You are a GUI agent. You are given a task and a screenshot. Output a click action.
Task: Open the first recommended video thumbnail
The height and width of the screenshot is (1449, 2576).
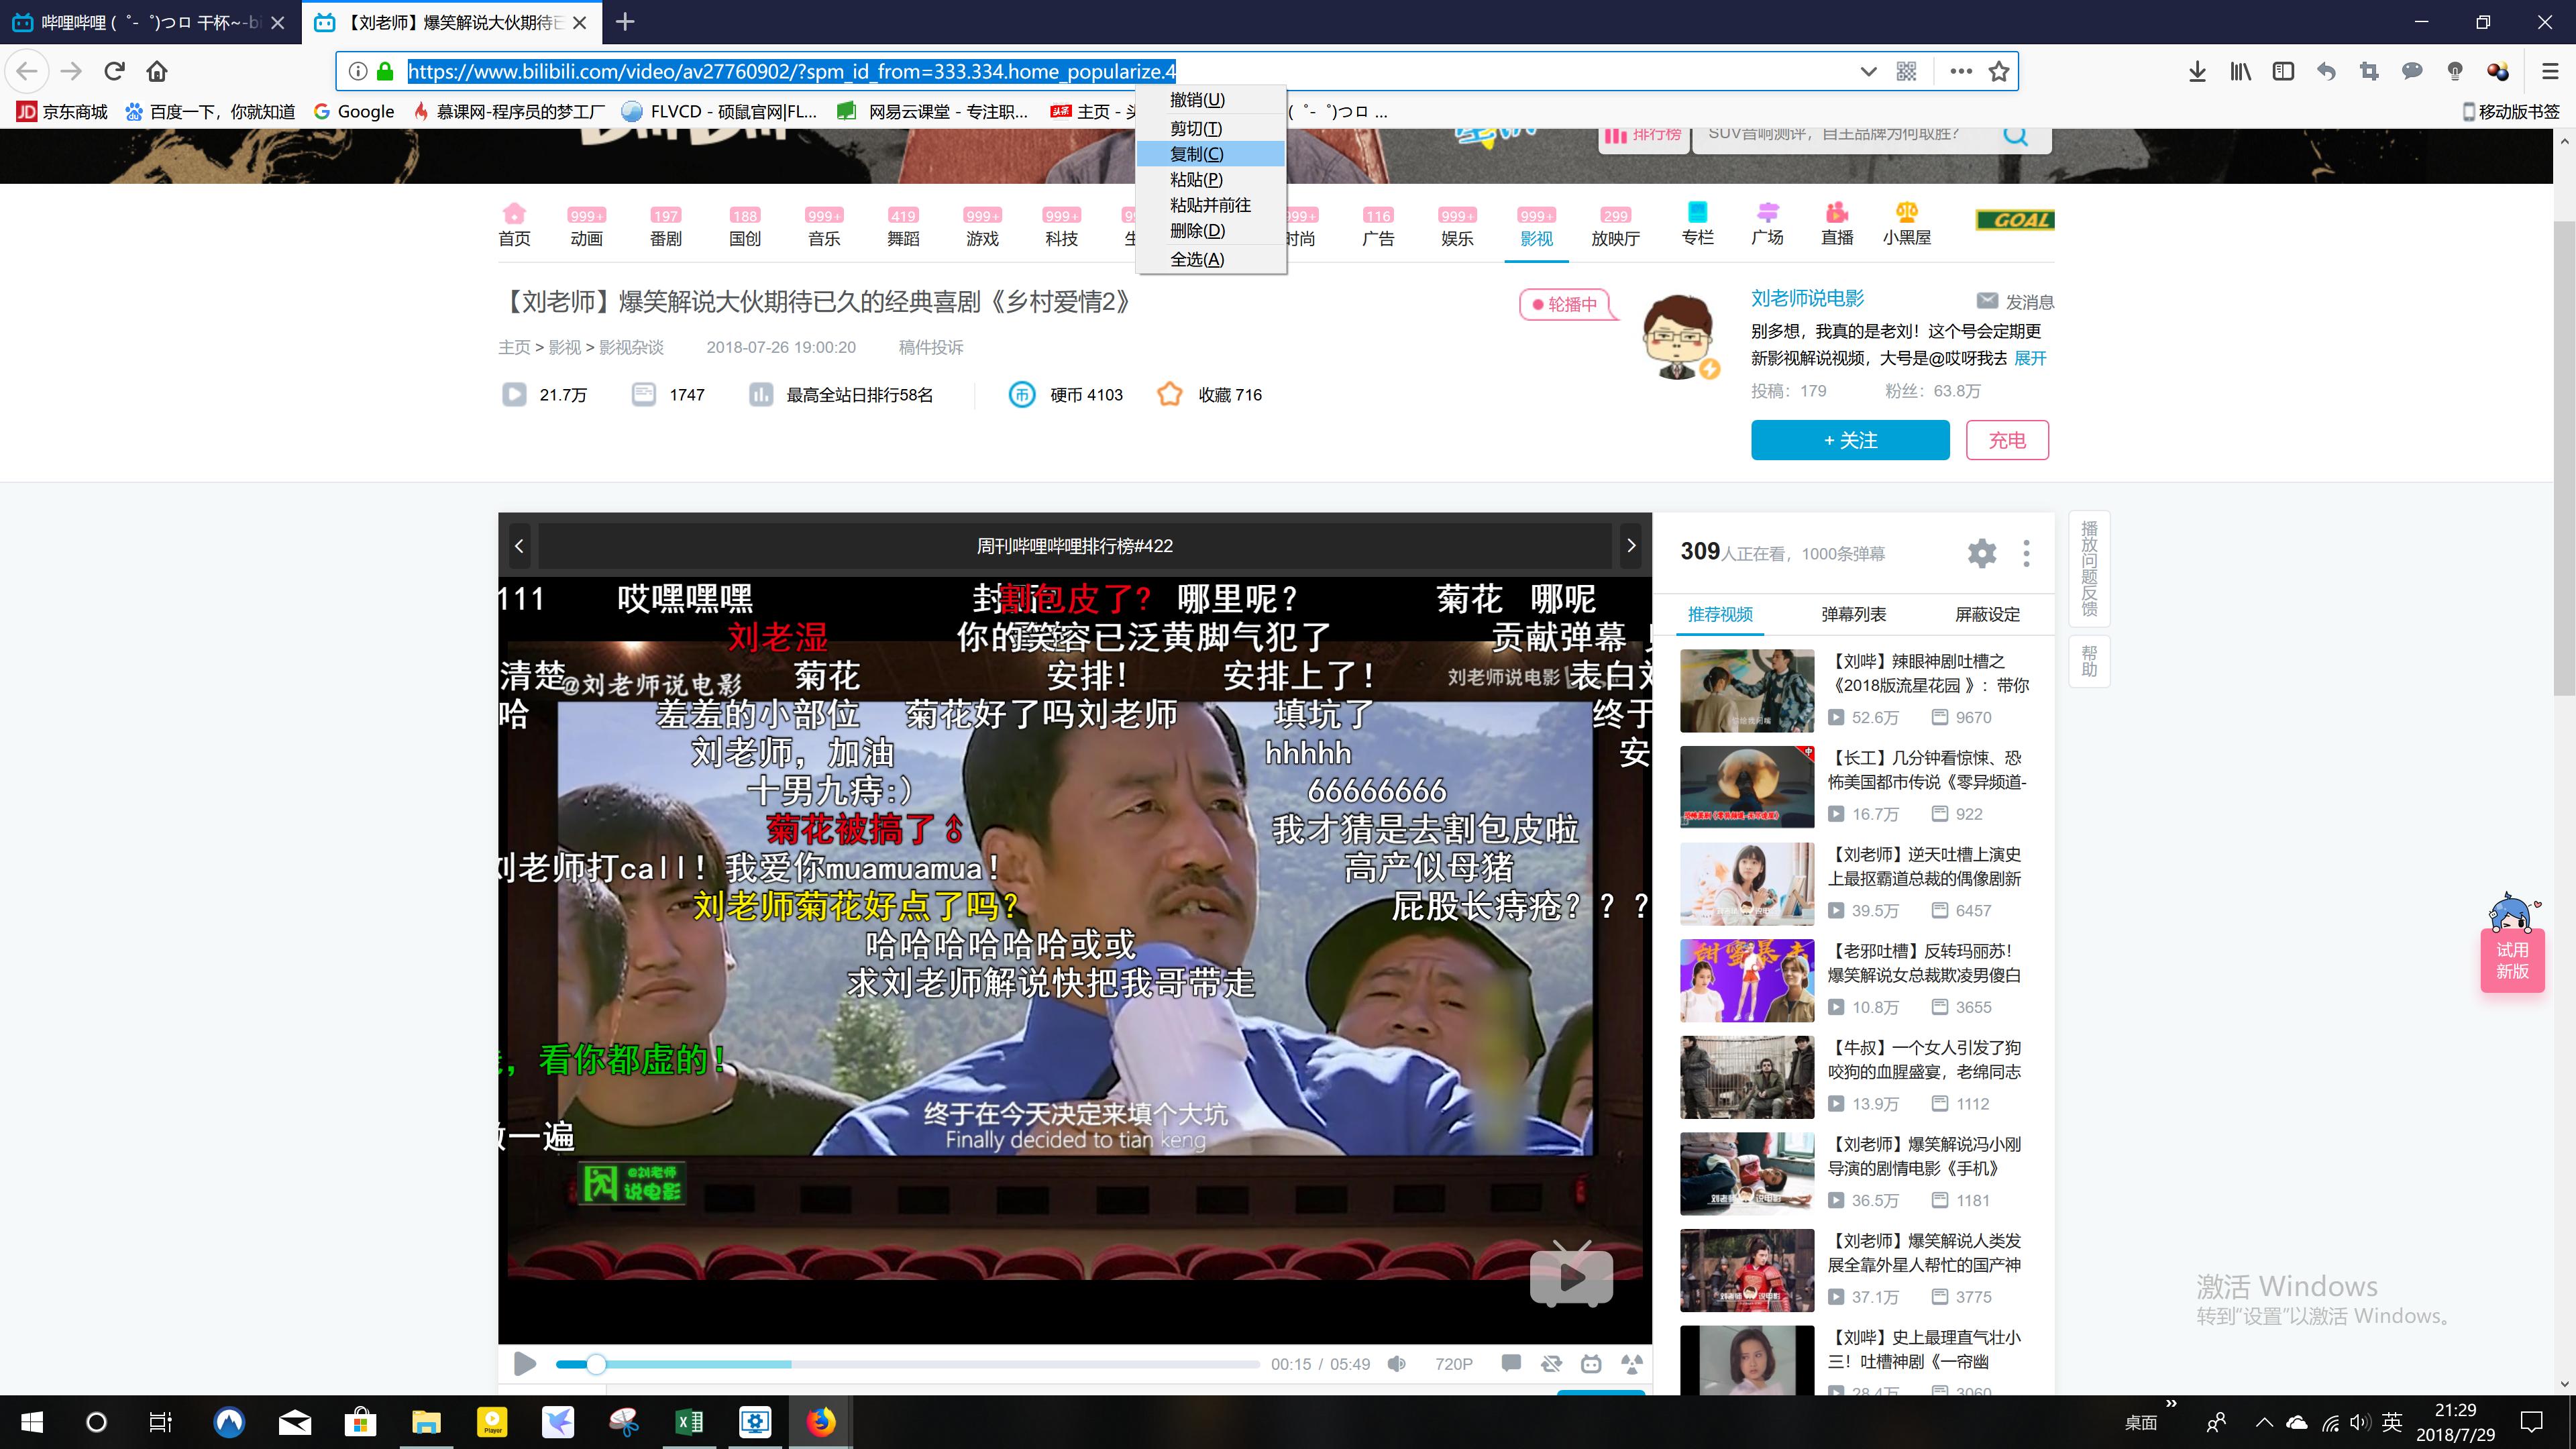[x=1746, y=691]
